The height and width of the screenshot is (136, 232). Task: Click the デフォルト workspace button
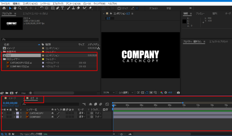pyautogui.click(x=153, y=8)
